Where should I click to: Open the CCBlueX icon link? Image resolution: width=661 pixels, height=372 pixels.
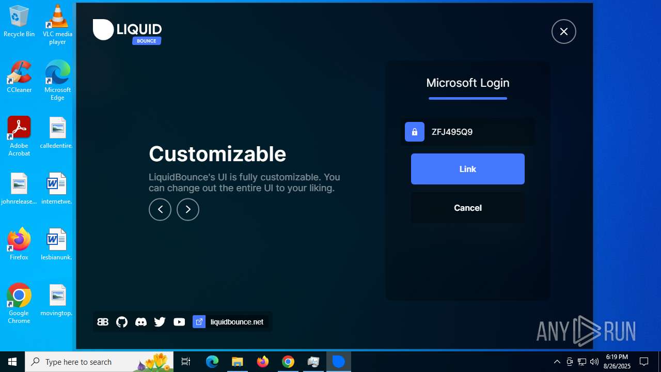pyautogui.click(x=103, y=322)
